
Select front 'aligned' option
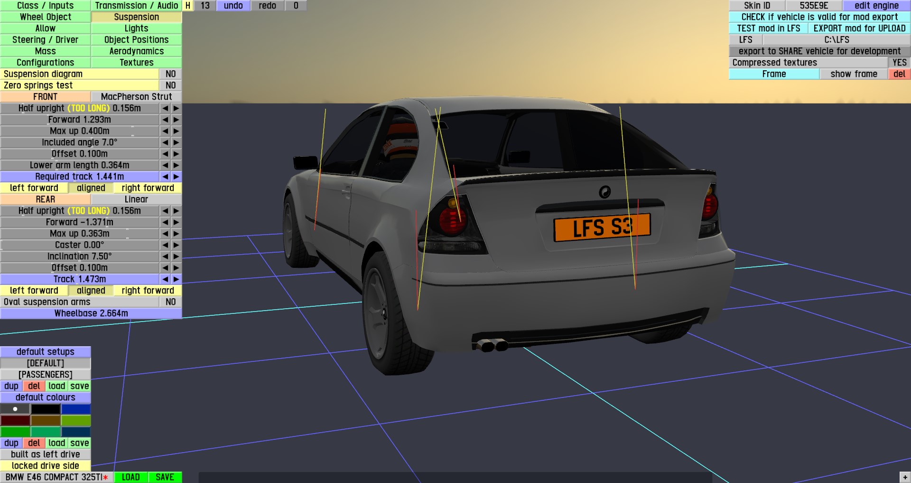tap(91, 188)
